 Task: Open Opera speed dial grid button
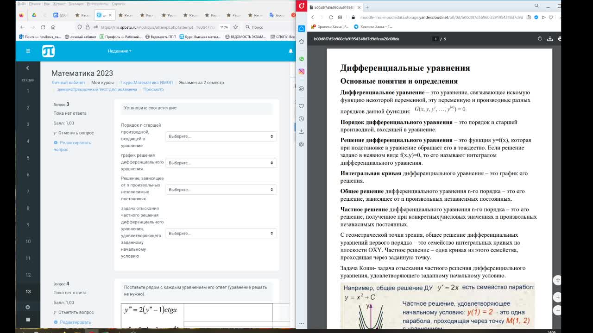pos(340,17)
